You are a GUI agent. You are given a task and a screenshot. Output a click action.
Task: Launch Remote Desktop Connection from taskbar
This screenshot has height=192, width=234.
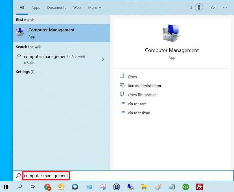tap(130, 187)
